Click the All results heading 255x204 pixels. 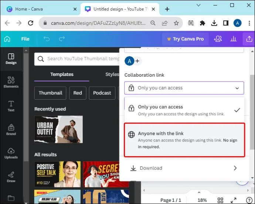point(45,154)
